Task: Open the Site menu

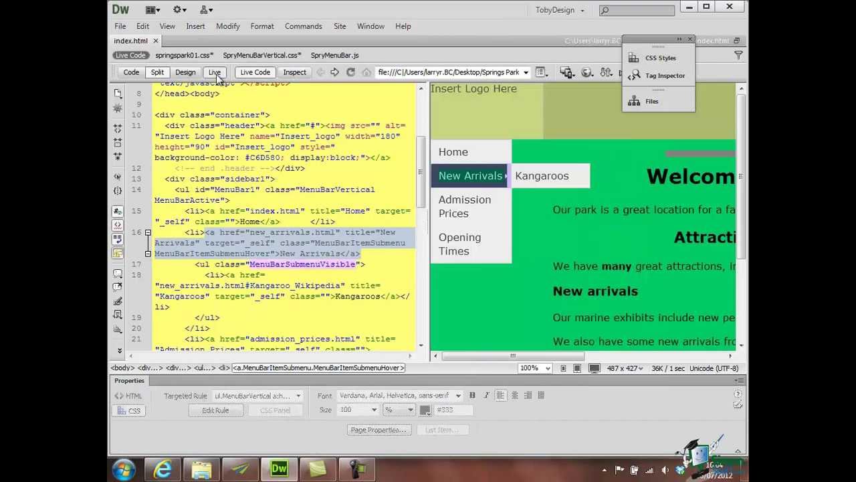Action: [x=340, y=26]
